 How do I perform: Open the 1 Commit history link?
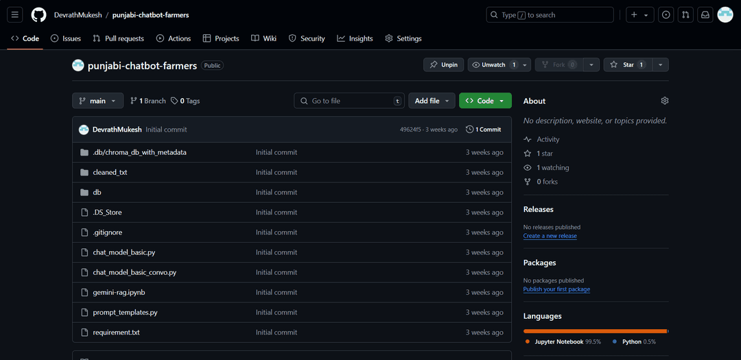point(484,130)
